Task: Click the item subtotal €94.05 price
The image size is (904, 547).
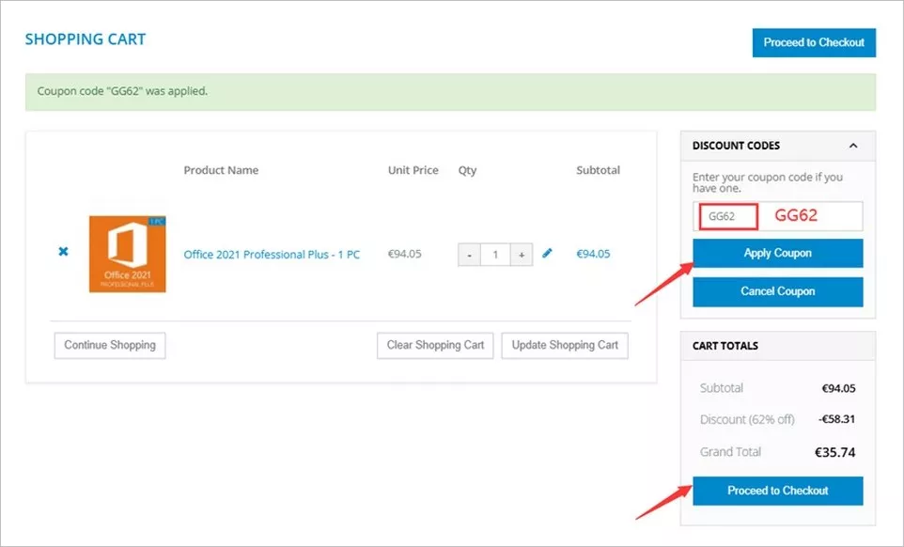Action: pyautogui.click(x=593, y=254)
